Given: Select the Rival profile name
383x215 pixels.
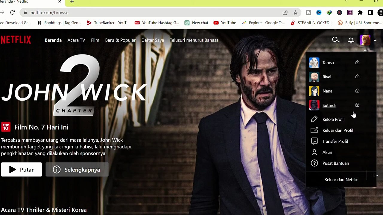Looking at the screenshot, I should (327, 77).
